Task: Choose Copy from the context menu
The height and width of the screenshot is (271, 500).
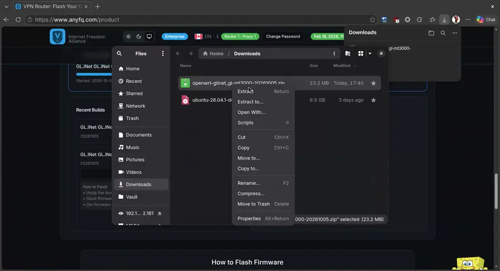Action: [x=263, y=148]
